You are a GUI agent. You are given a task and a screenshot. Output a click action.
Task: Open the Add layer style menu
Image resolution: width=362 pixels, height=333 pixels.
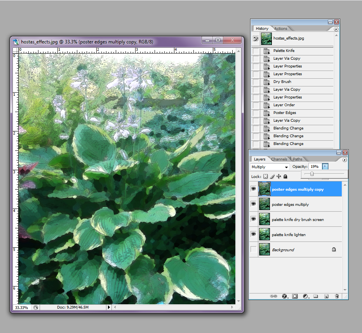pyautogui.click(x=284, y=296)
